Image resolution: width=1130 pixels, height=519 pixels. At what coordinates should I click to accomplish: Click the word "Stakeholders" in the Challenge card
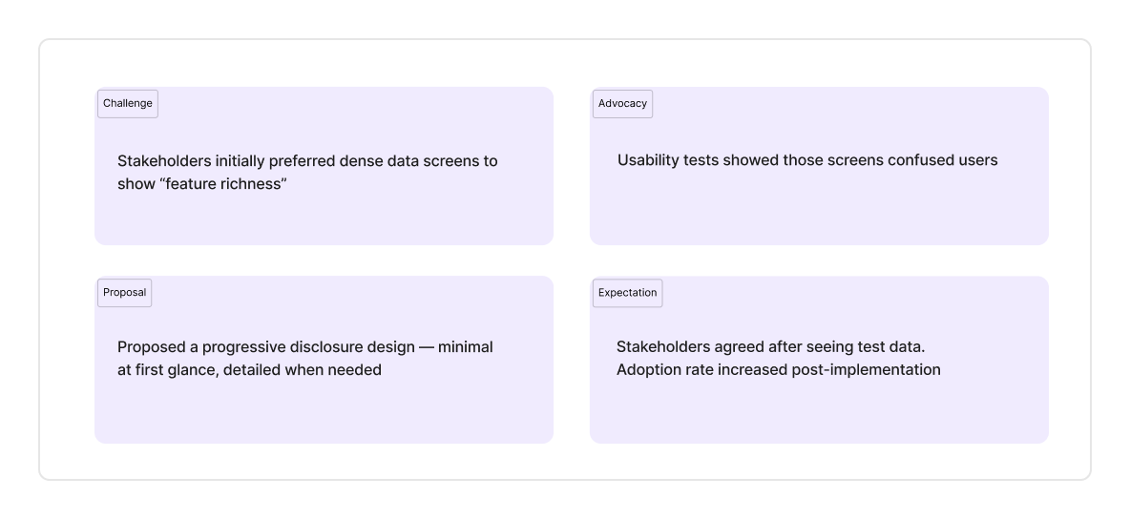pyautogui.click(x=164, y=160)
